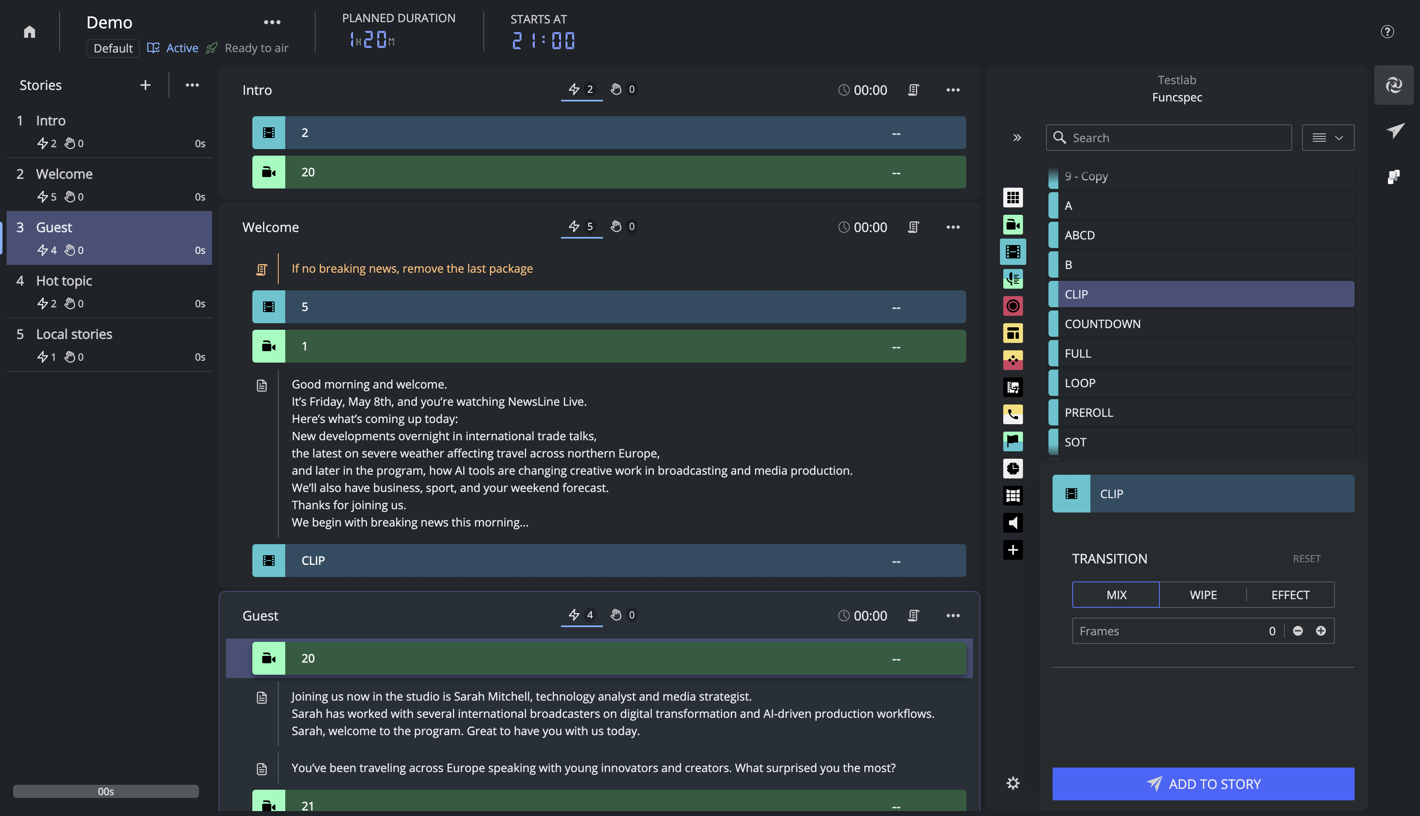The image size is (1420, 816).
Task: Filter templates by clock type
Action: [1013, 469]
